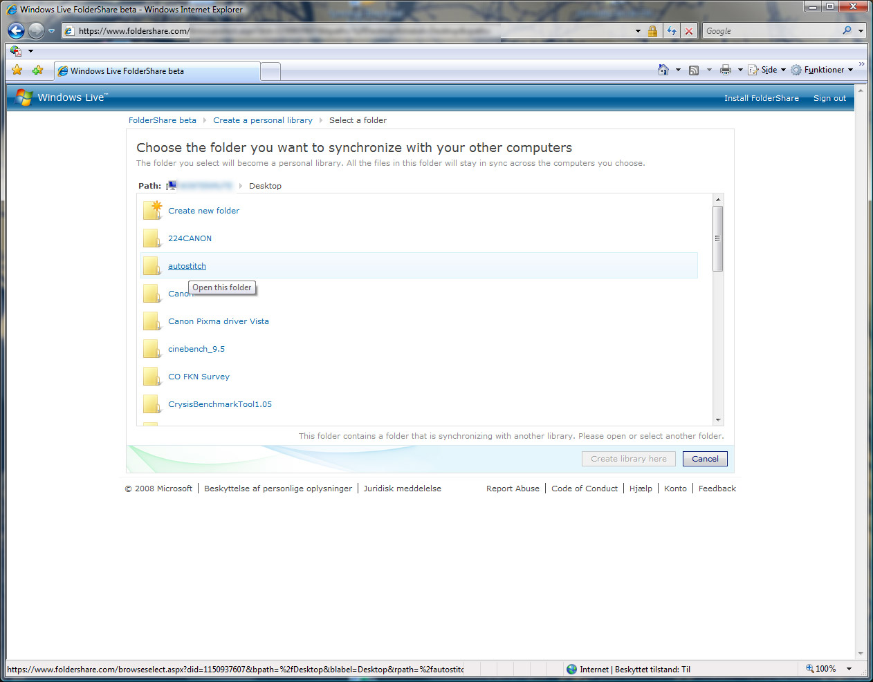
Task: Click the Canon Pixma driver Vista folder icon
Action: (151, 321)
